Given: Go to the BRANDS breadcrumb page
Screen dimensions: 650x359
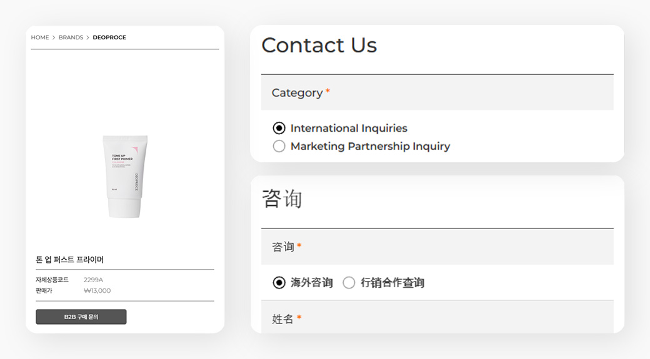Looking at the screenshot, I should click(71, 37).
